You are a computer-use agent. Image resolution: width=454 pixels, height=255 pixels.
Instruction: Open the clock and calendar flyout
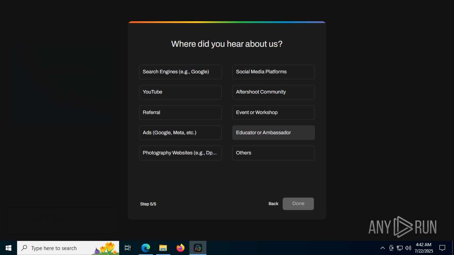pos(423,248)
